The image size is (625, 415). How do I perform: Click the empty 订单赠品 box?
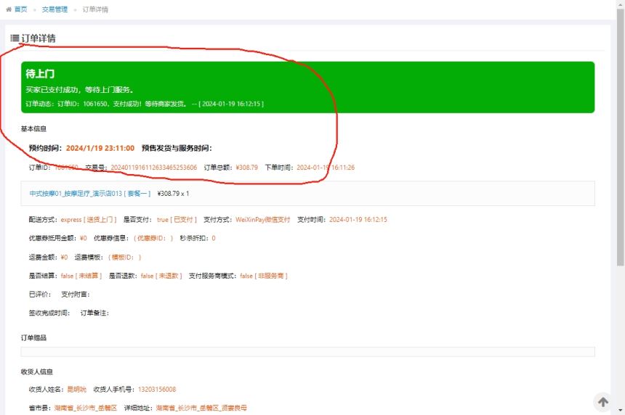307,352
